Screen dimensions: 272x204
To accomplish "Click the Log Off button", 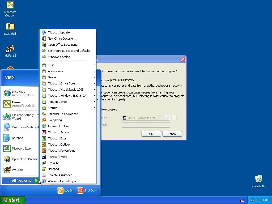I will pyautogui.click(x=66, y=190).
